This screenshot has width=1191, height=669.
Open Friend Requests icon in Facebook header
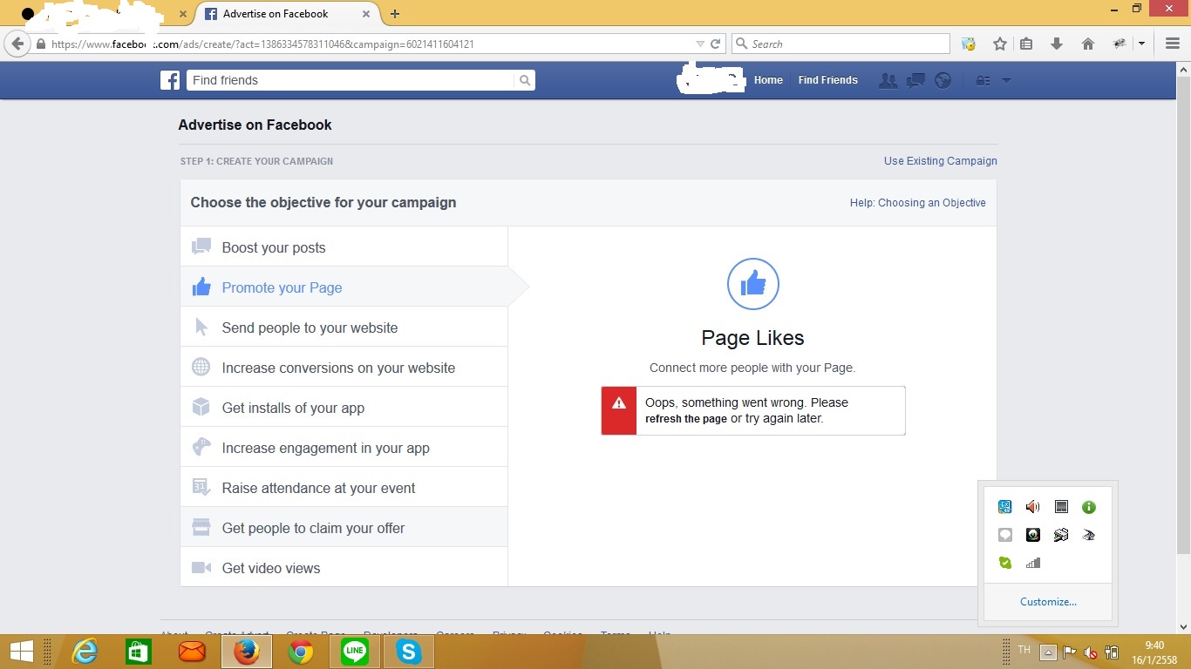pos(888,80)
